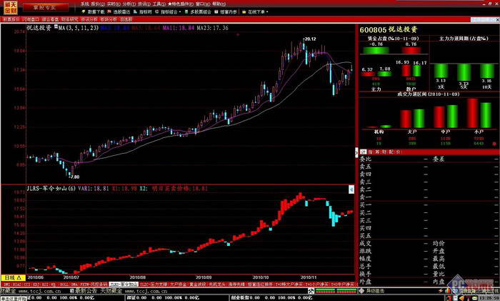
Task: Open the 系统 menu
Action: 84,4
